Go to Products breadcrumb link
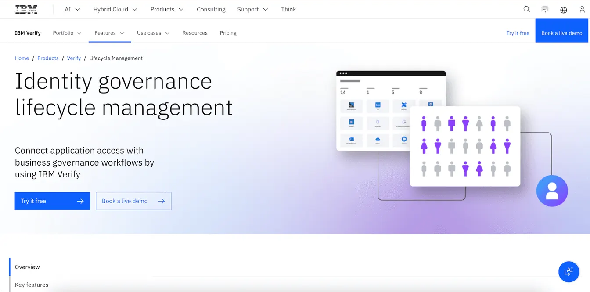Screen dimensions: 590x292 click(48, 58)
